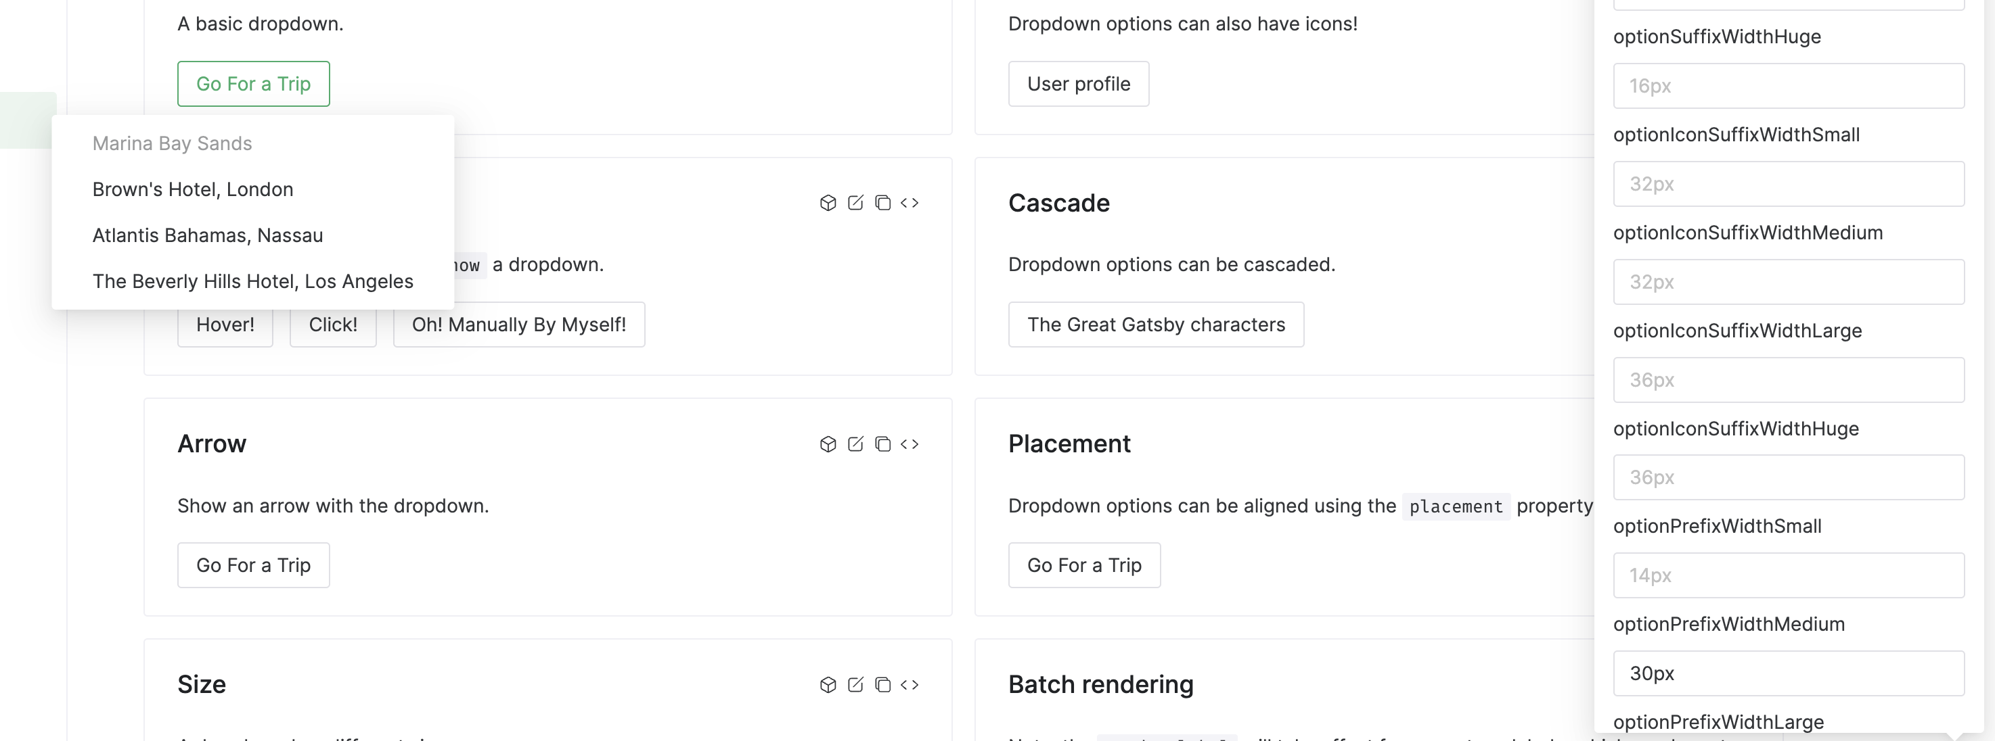Toggle code view for the Size demo
Image resolution: width=1995 pixels, height=741 pixels.
pyautogui.click(x=911, y=684)
